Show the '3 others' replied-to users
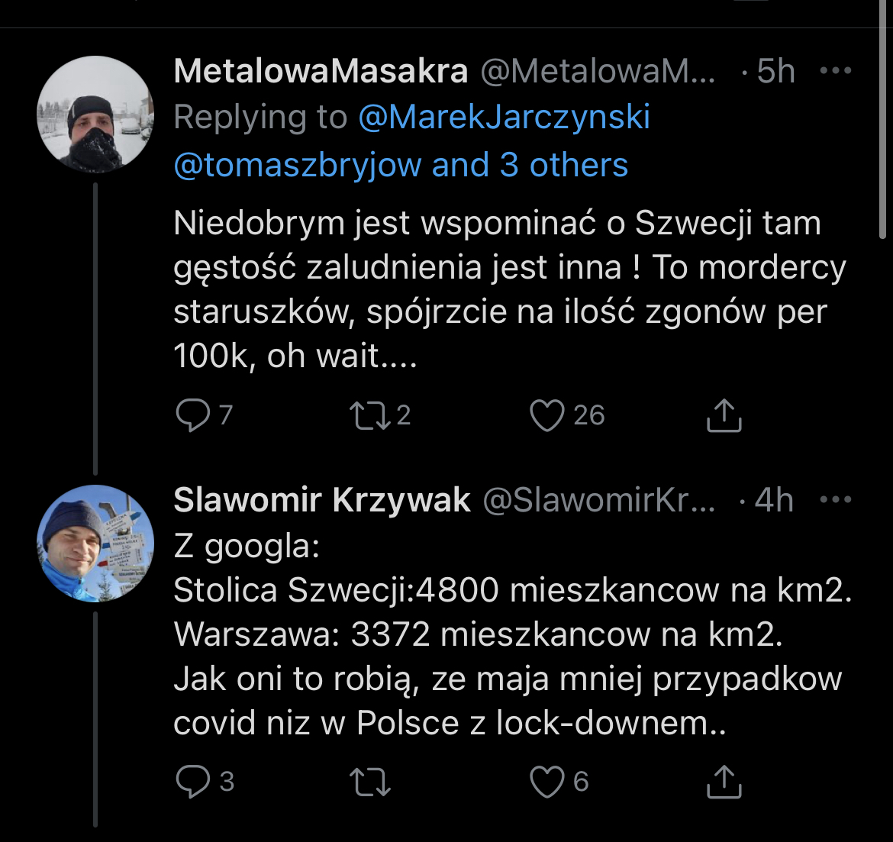Image resolution: width=893 pixels, height=842 pixels. coord(565,165)
